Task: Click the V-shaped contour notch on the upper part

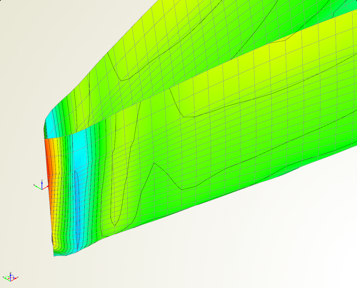Action: 122,80
